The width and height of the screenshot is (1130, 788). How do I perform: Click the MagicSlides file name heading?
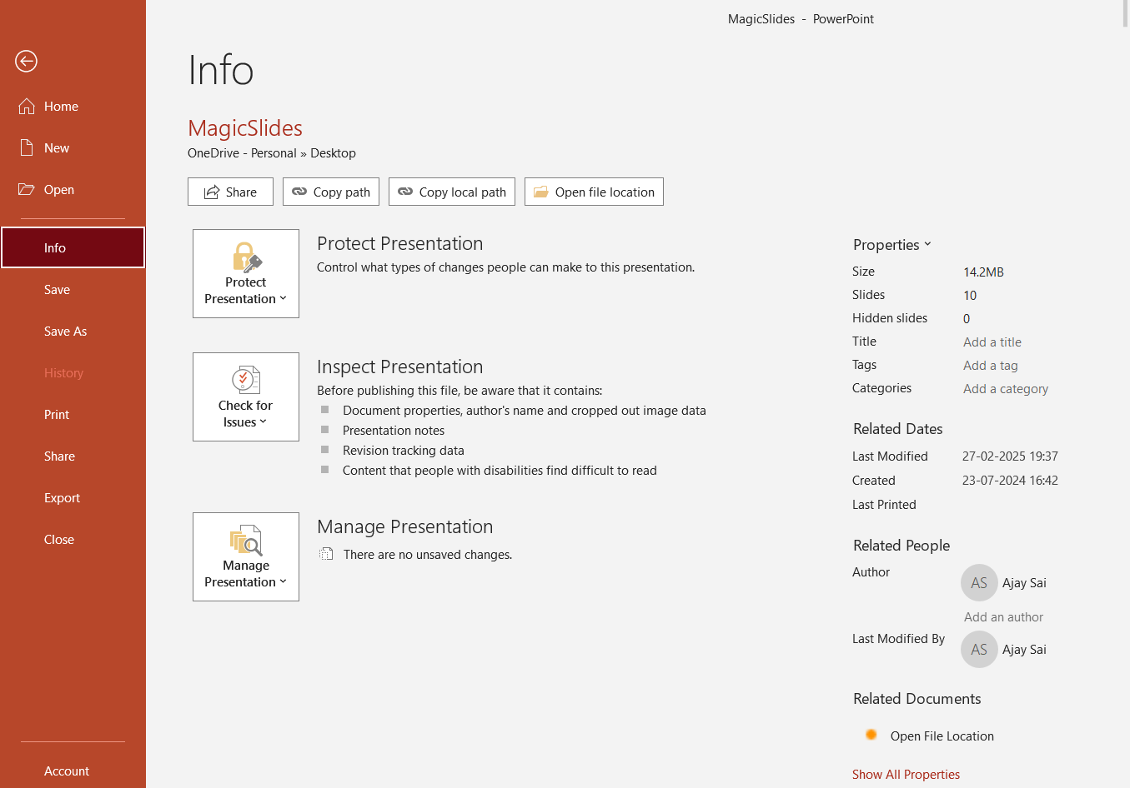[245, 127]
